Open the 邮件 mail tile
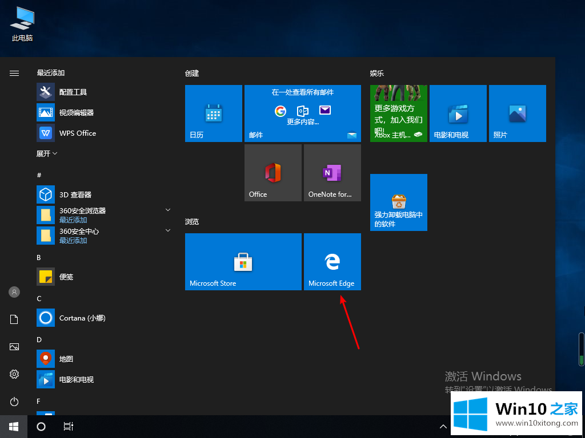 303,113
